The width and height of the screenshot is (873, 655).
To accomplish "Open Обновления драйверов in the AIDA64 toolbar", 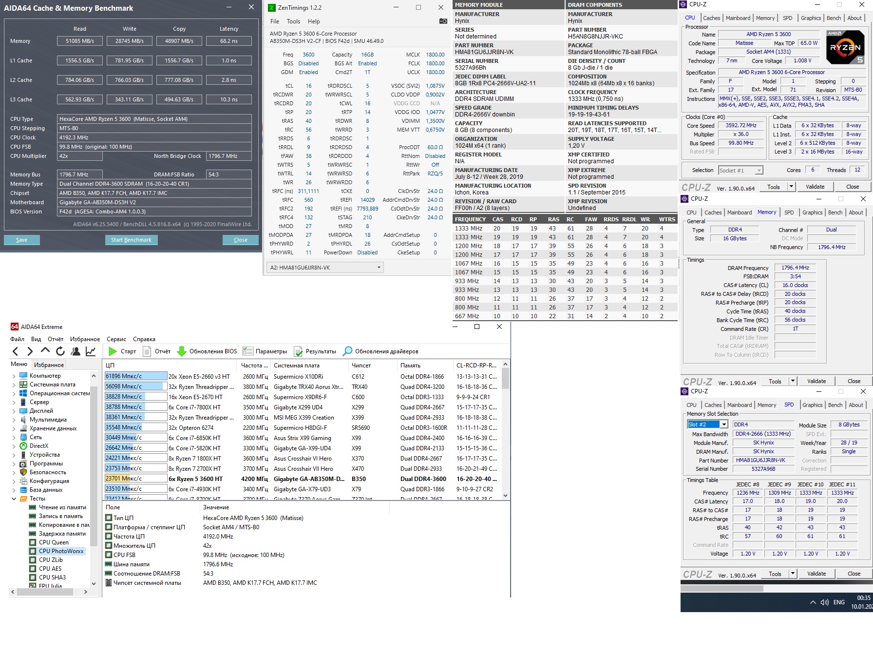I will [381, 351].
